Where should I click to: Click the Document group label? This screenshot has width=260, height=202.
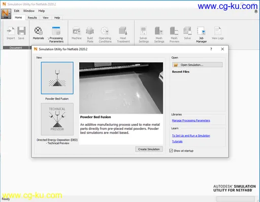[x=16, y=48]
